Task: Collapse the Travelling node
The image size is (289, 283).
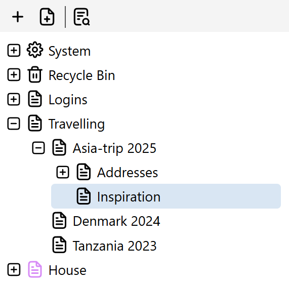Action: pyautogui.click(x=14, y=124)
